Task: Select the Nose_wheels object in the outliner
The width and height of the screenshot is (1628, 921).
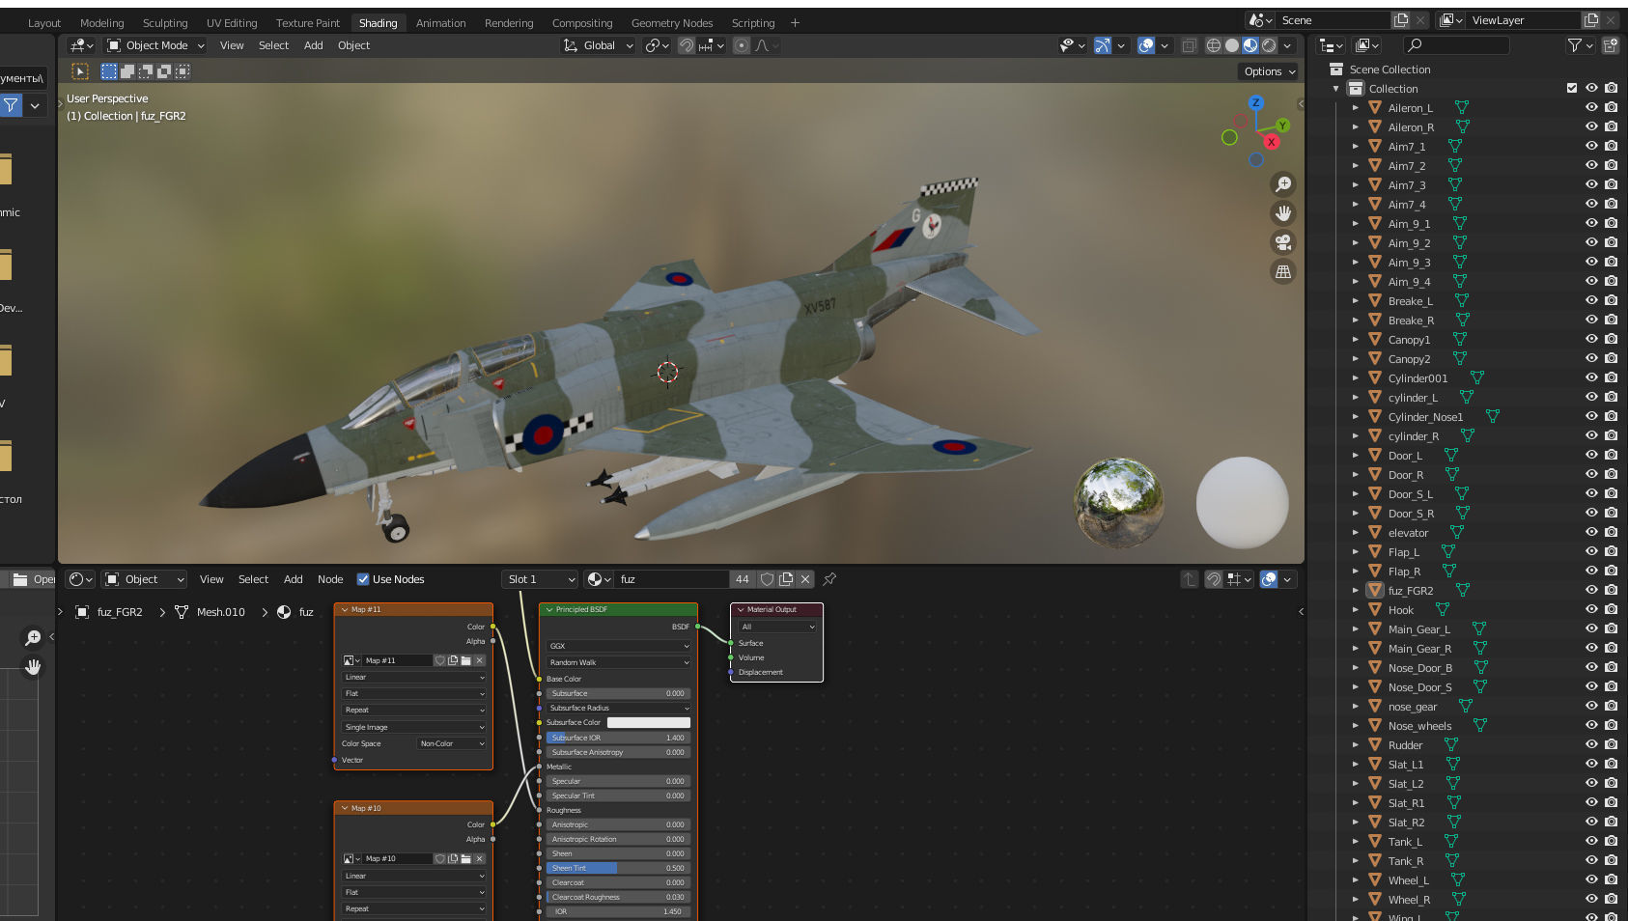Action: point(1419,726)
